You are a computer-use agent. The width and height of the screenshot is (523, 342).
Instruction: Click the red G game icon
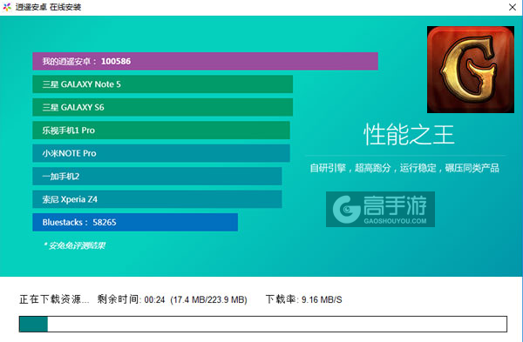point(471,70)
